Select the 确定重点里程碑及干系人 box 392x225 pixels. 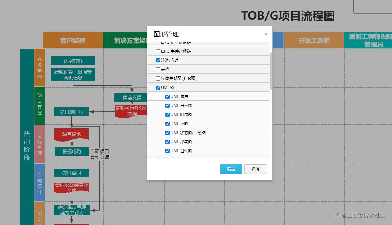tap(72, 210)
